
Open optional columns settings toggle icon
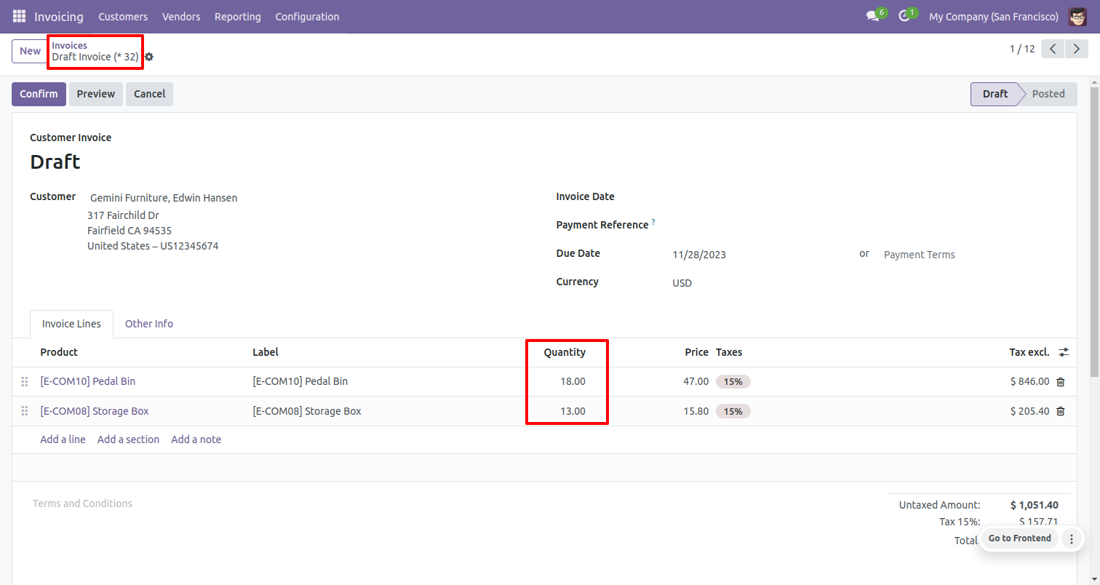point(1064,352)
